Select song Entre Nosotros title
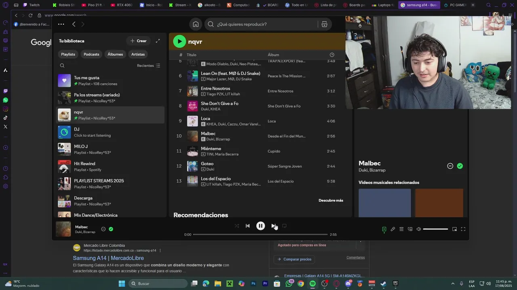 [215, 89]
